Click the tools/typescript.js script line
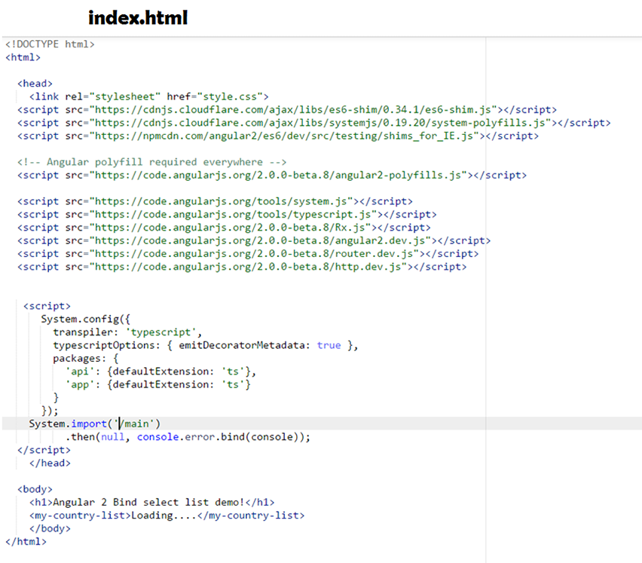Screen dimensions: 642x563 click(227, 215)
